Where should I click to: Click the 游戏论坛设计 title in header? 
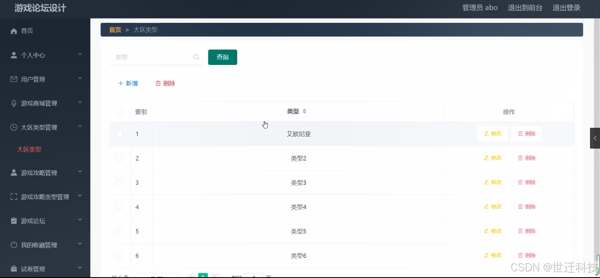coord(40,8)
